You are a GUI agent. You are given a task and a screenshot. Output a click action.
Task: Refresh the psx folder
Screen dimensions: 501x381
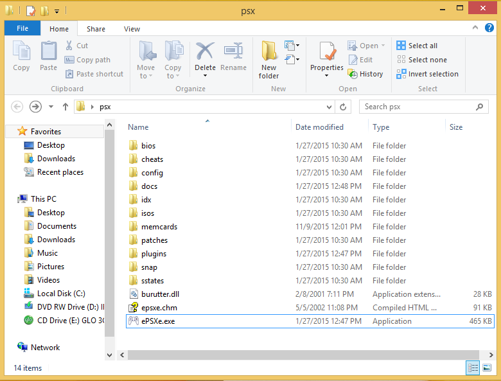pyautogui.click(x=343, y=107)
